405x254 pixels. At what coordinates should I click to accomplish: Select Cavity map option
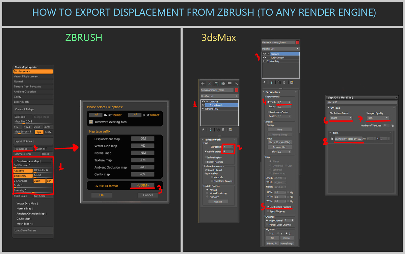pyautogui.click(x=33, y=97)
